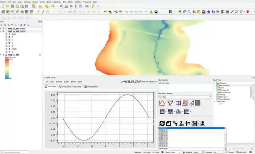Expand the M03_5m_001_PLOT_L layer

(x=1, y=29)
